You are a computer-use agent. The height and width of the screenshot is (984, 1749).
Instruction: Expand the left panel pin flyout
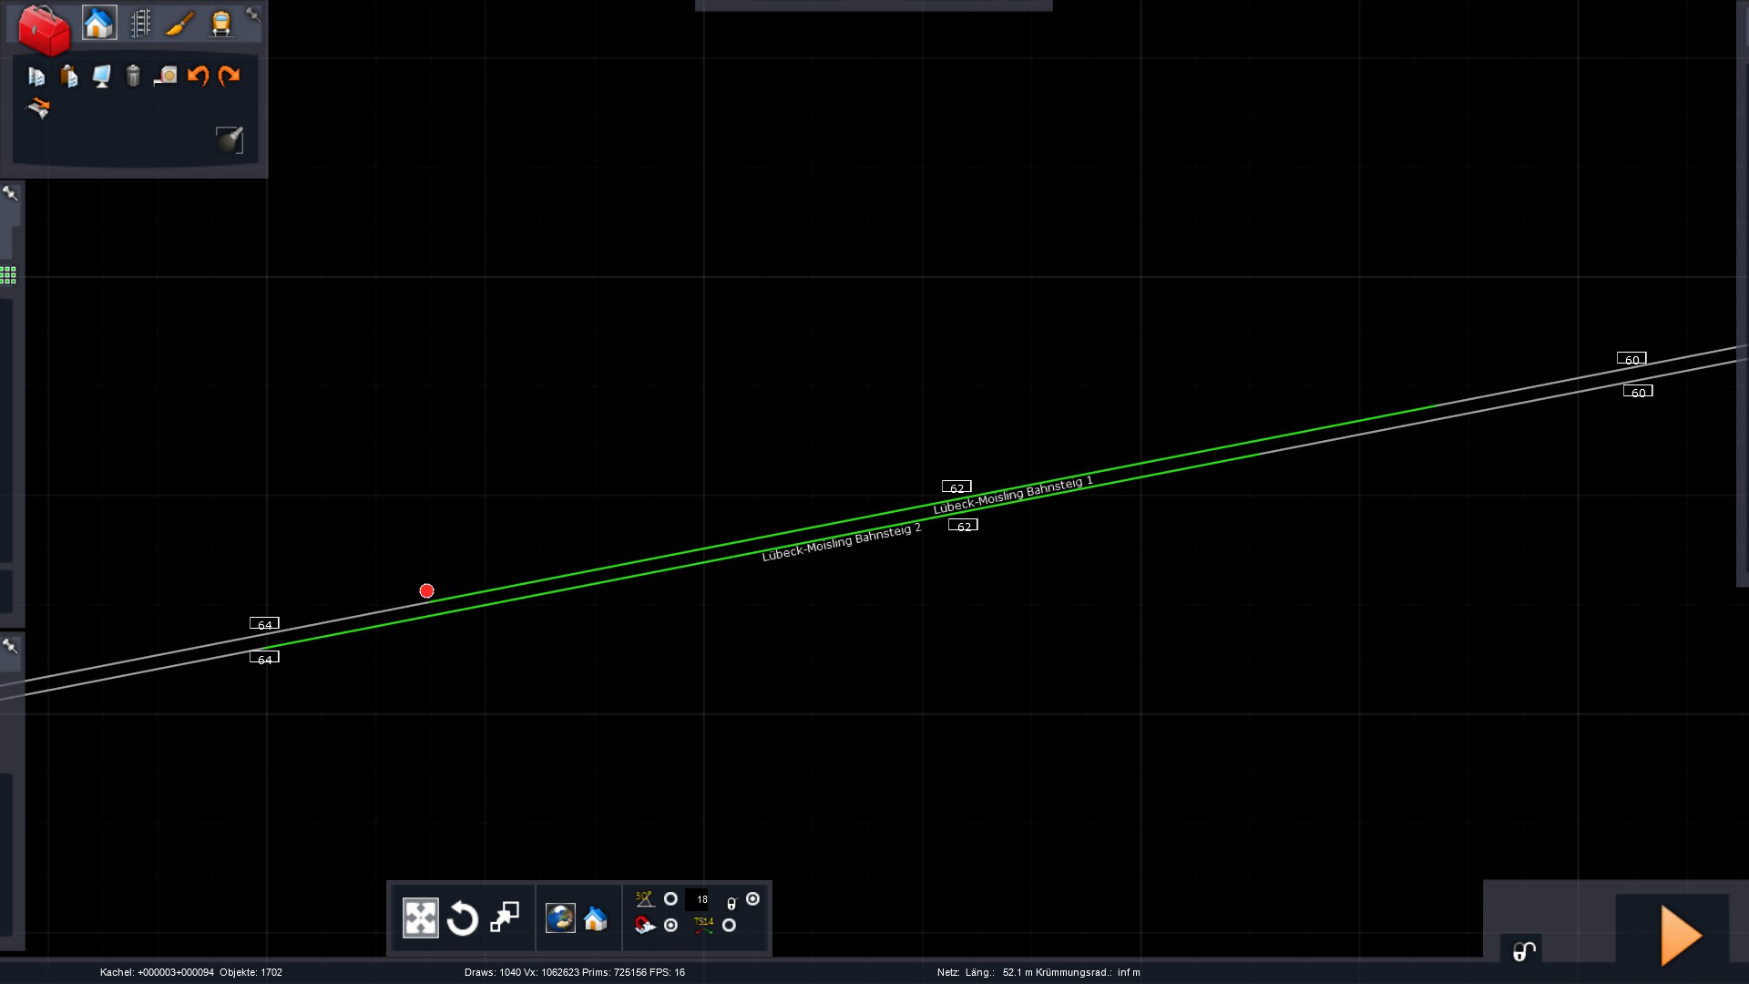point(10,193)
